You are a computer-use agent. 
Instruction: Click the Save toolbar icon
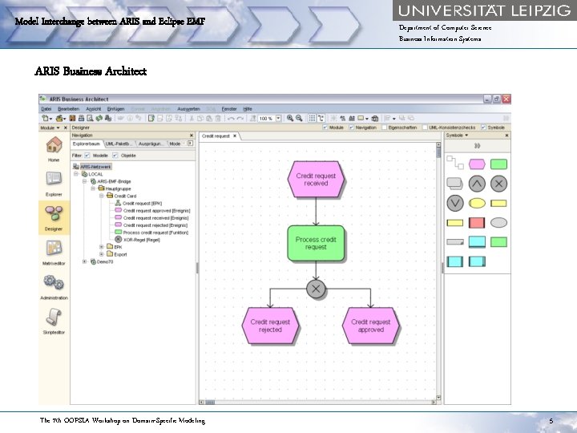coord(72,118)
